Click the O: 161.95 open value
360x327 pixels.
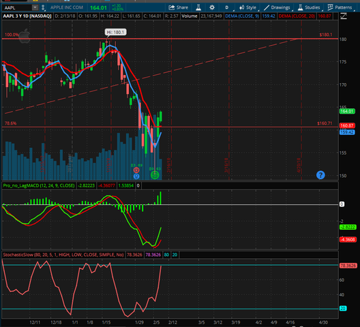pos(88,16)
